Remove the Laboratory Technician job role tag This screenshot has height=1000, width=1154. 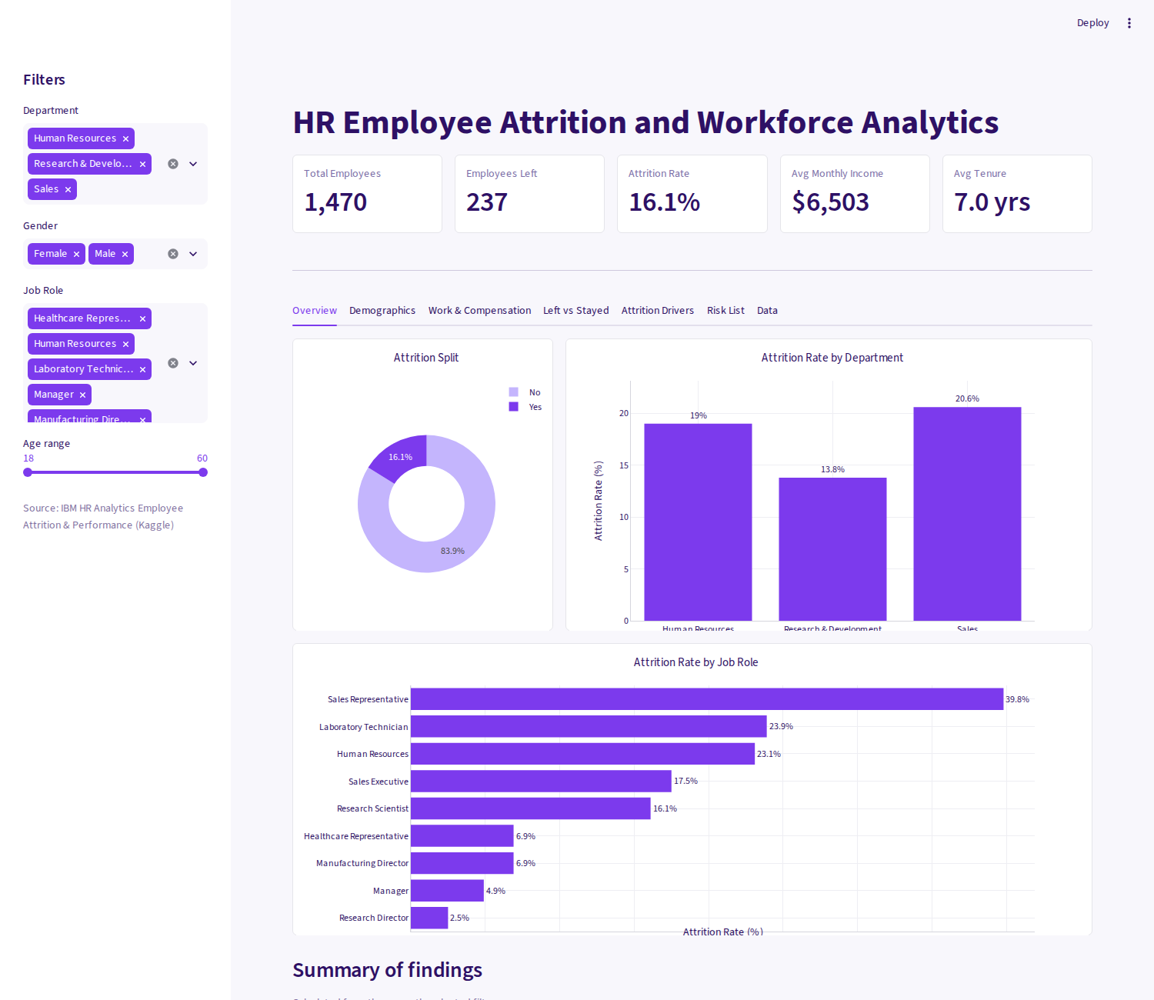[x=142, y=369]
